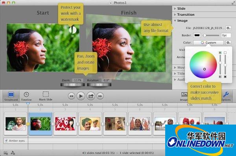Click the Zoom wheel control
This screenshot has height=156, width=236.
click(72, 85)
